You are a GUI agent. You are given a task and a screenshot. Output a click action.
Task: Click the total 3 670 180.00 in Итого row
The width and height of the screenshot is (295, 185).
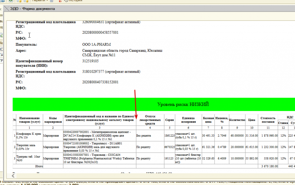coord(268,166)
